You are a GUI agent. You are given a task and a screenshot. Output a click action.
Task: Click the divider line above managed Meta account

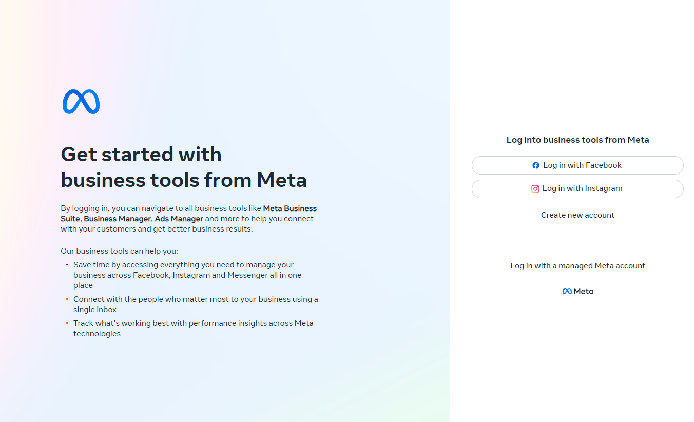577,241
